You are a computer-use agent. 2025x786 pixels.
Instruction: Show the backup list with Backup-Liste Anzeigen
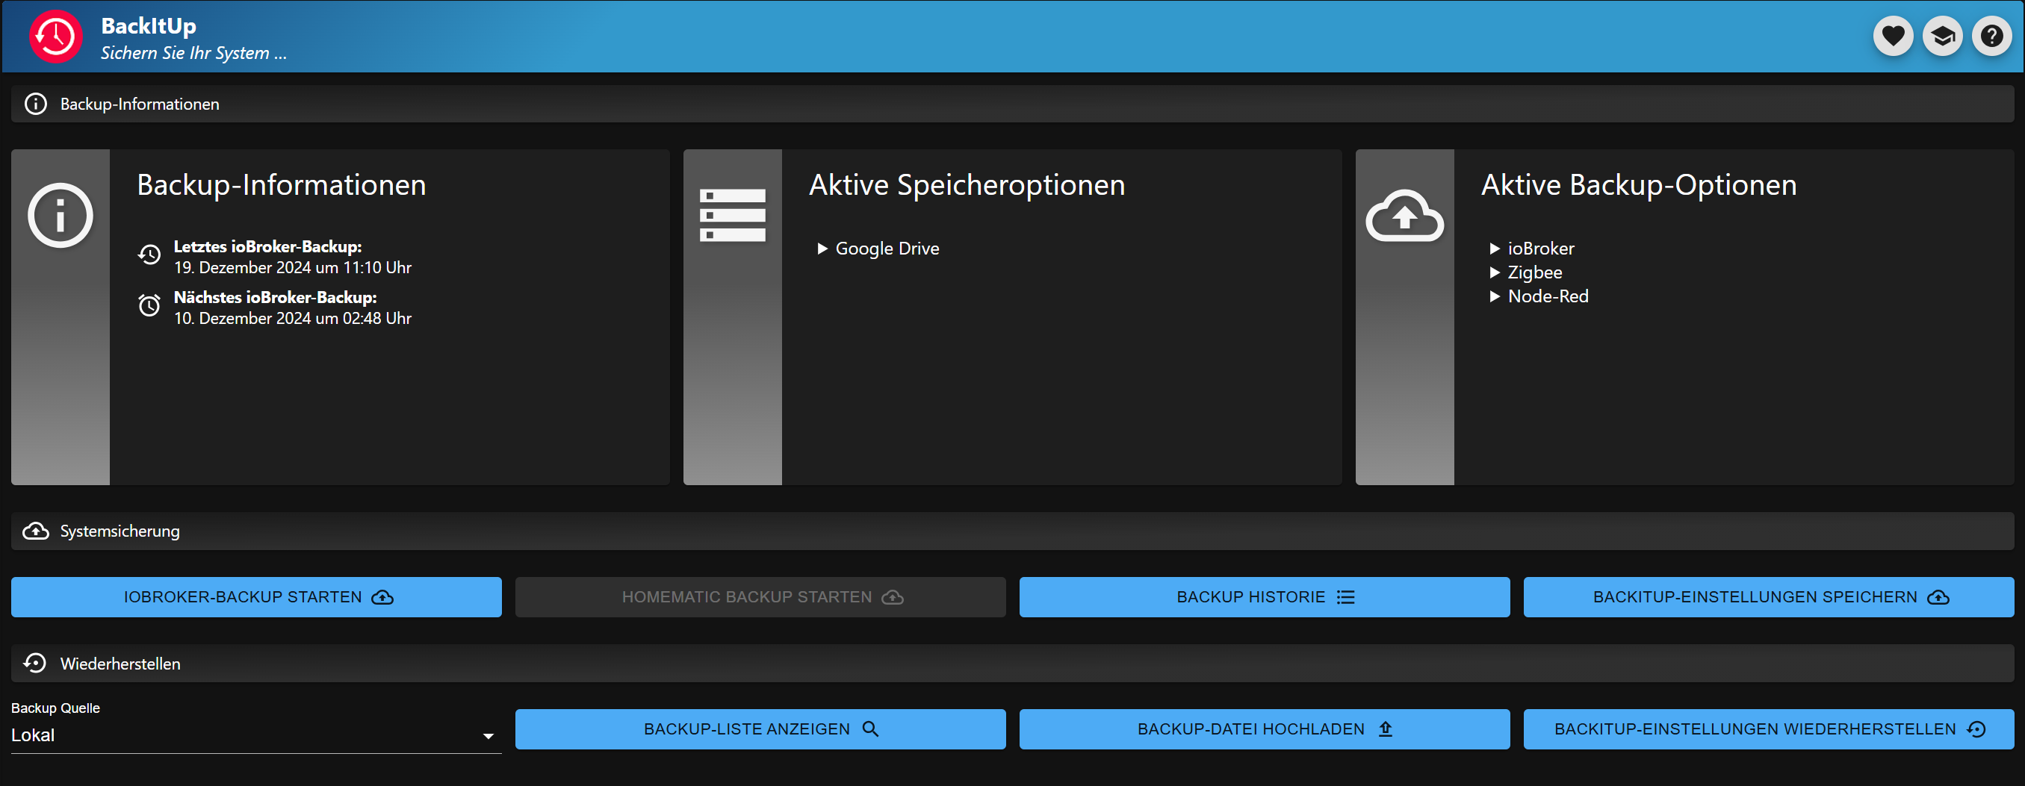(x=760, y=729)
